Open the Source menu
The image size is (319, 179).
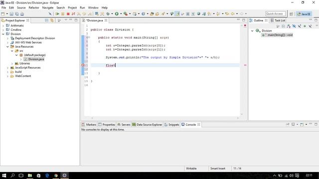point(21,7)
